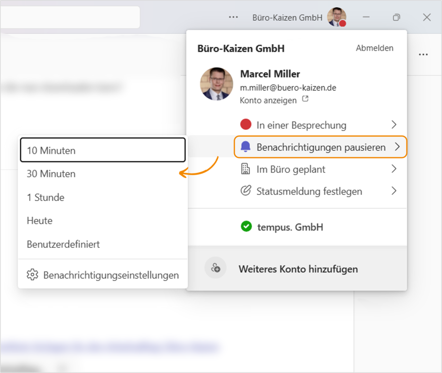Expand the Im Büro geplant chevron
This screenshot has height=373, width=442.
(x=394, y=169)
